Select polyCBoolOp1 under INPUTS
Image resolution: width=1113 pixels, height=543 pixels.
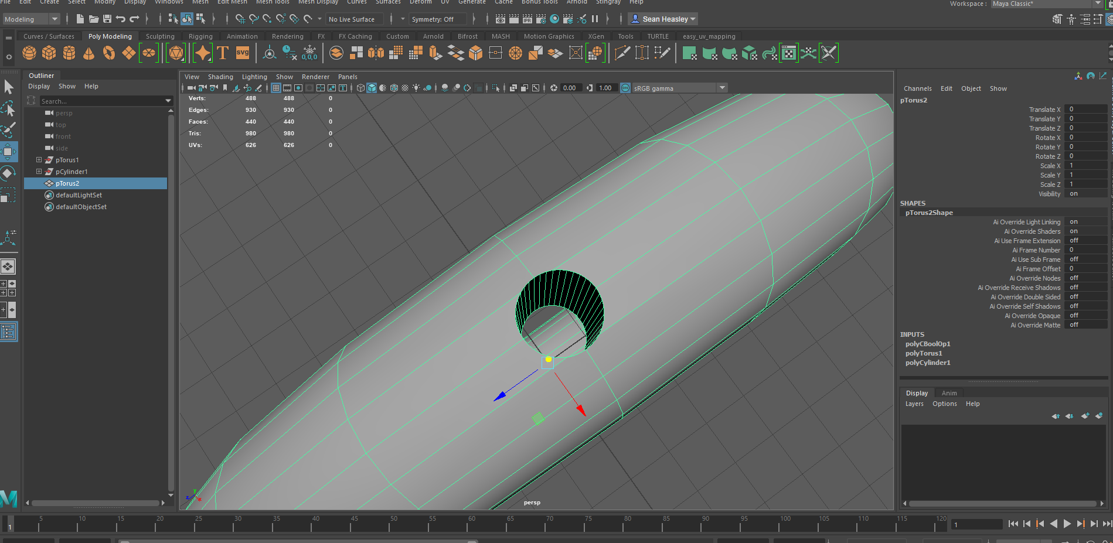[x=928, y=344]
